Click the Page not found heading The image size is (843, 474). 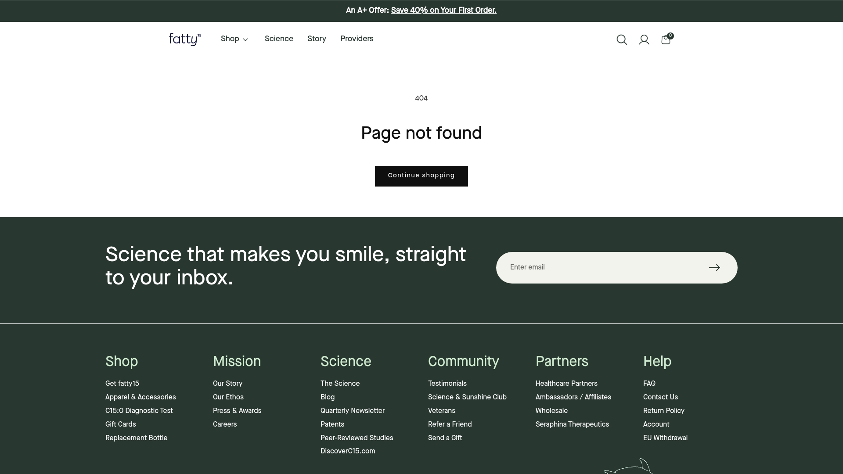(421, 133)
